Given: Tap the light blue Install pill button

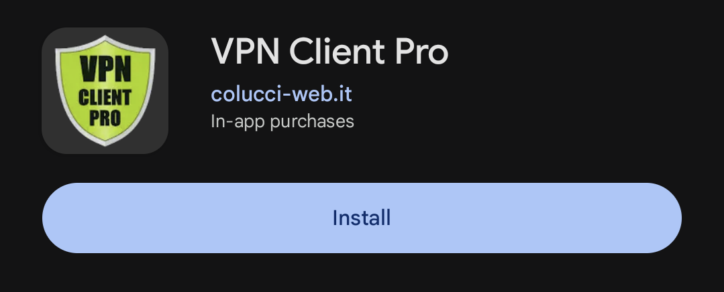Looking at the screenshot, I should click(362, 218).
